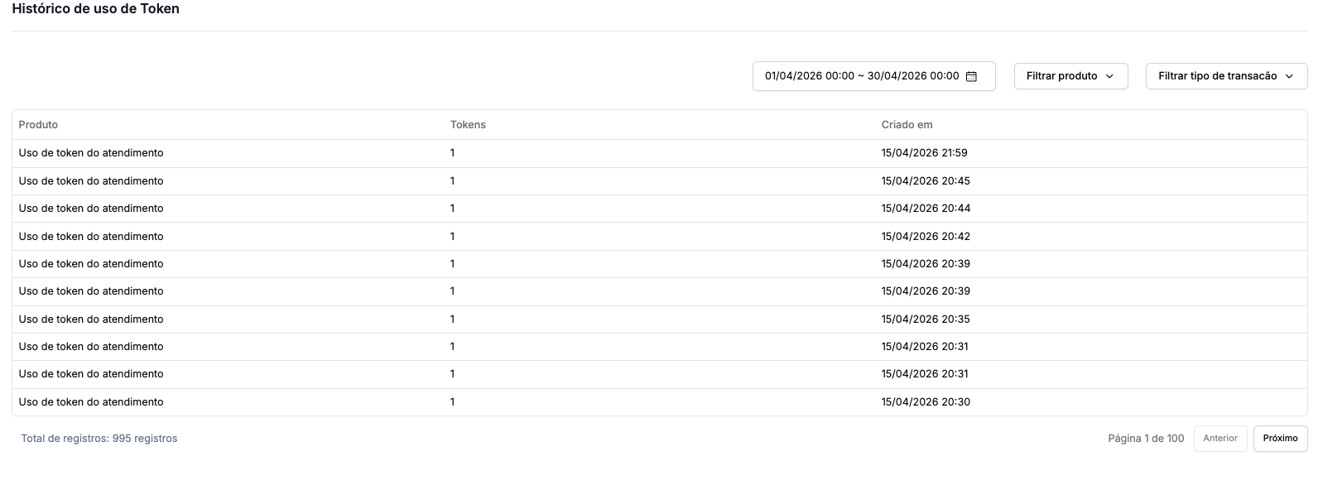Expand the Filtrar tipo de transação dropdown

tap(1226, 76)
